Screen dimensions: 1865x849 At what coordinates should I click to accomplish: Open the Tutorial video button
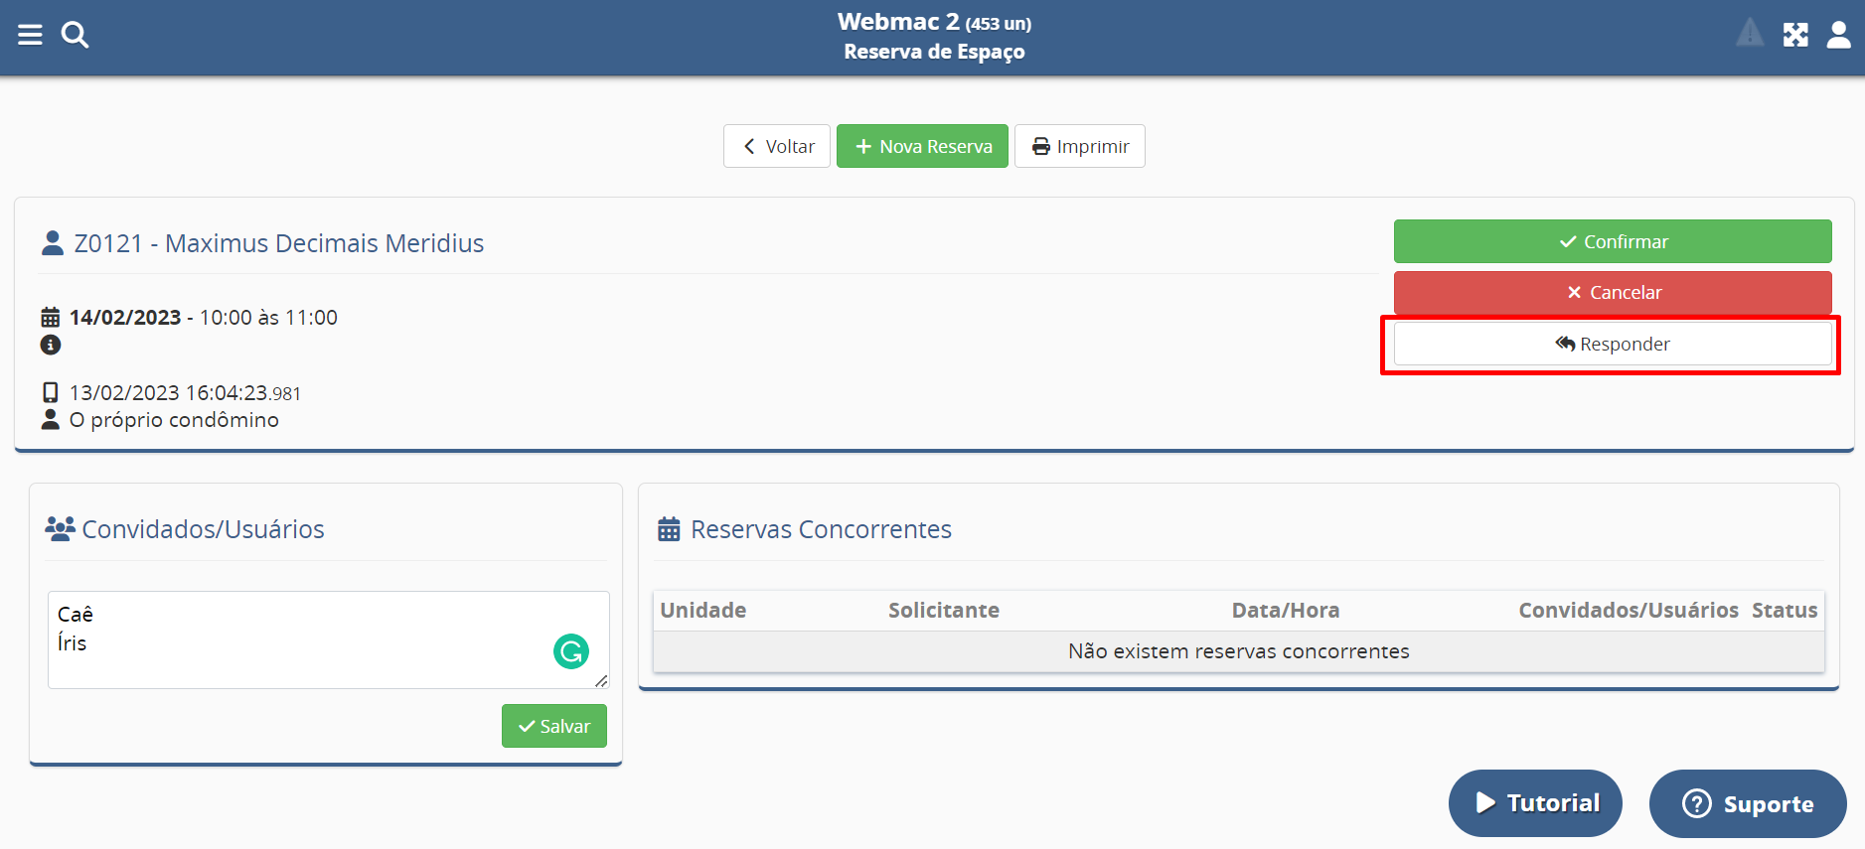[1535, 803]
